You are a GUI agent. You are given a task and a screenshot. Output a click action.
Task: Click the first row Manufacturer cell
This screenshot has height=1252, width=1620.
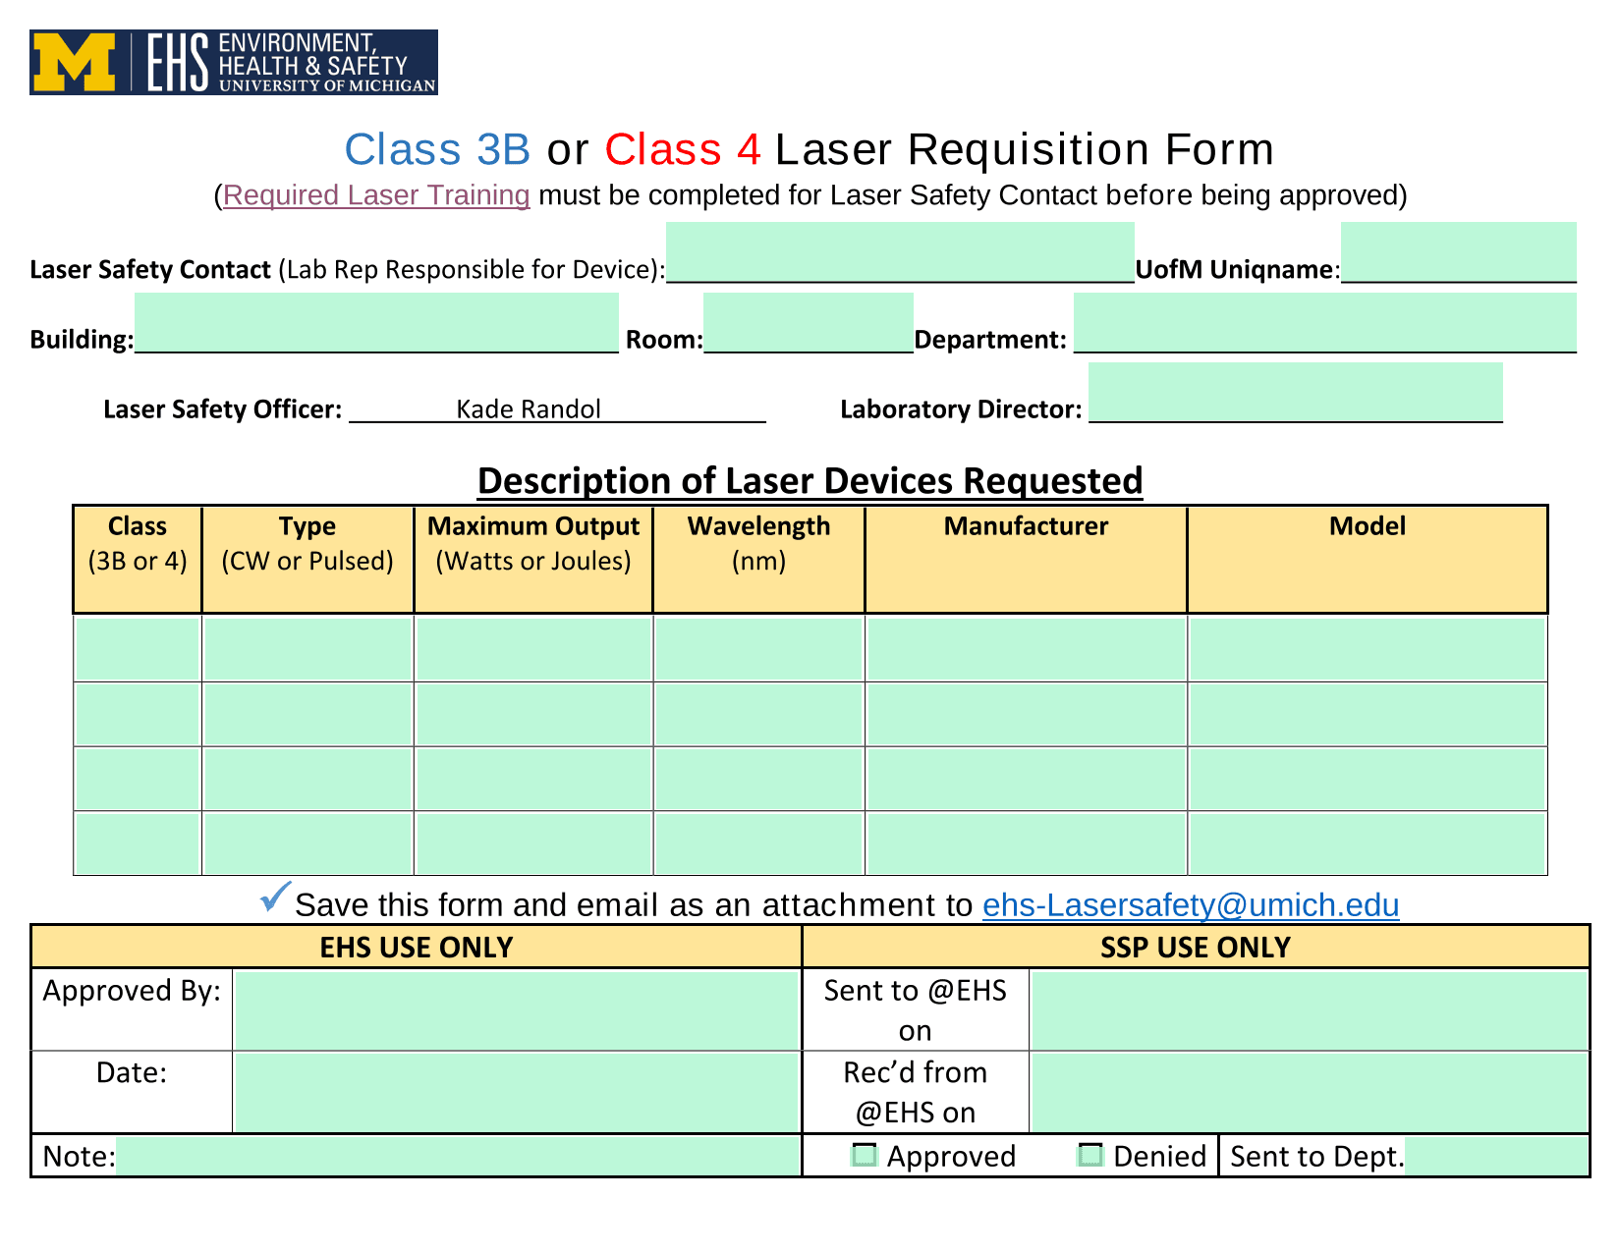[x=1027, y=648]
